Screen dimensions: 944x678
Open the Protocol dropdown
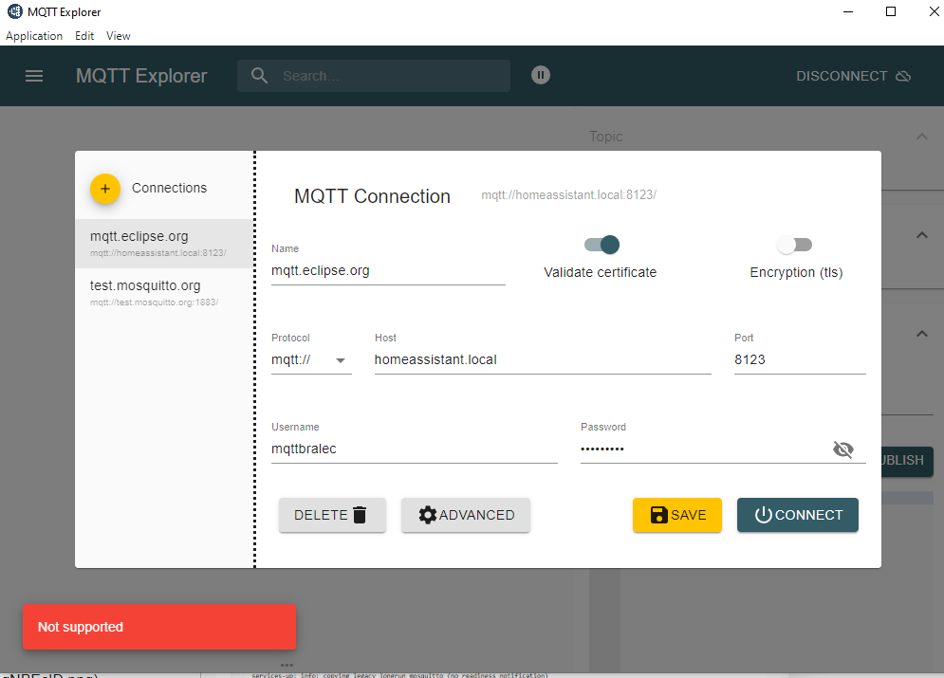click(341, 359)
